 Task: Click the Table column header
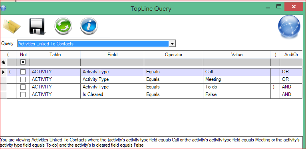click(55, 55)
